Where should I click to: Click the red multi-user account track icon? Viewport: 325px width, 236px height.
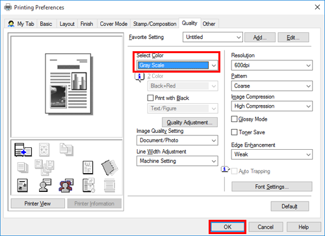66,185
